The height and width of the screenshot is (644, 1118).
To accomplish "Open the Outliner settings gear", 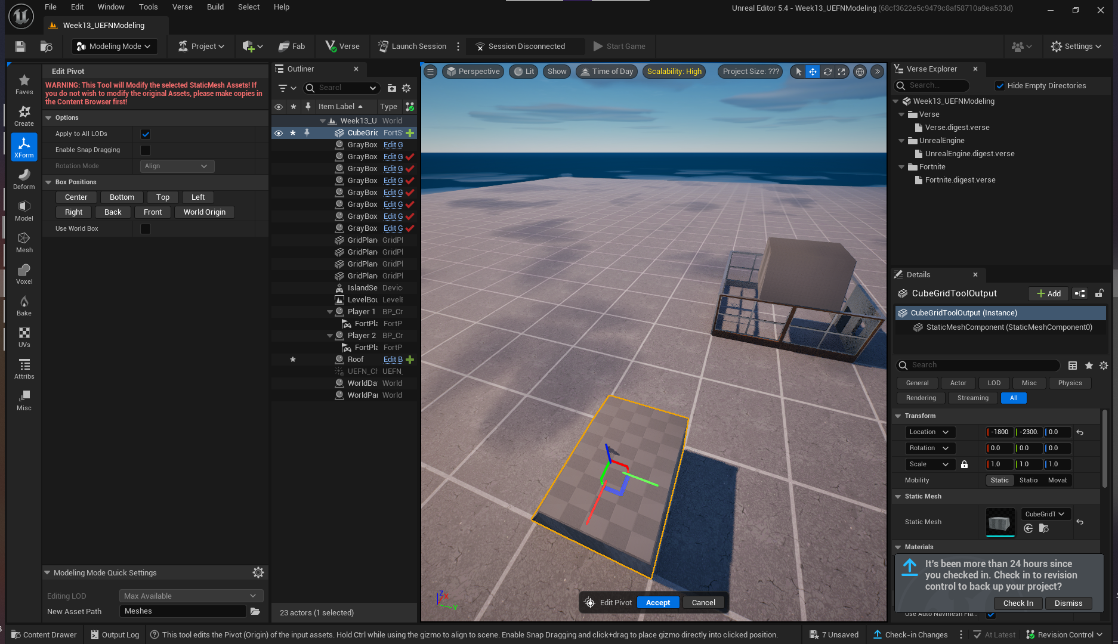I will pos(406,88).
